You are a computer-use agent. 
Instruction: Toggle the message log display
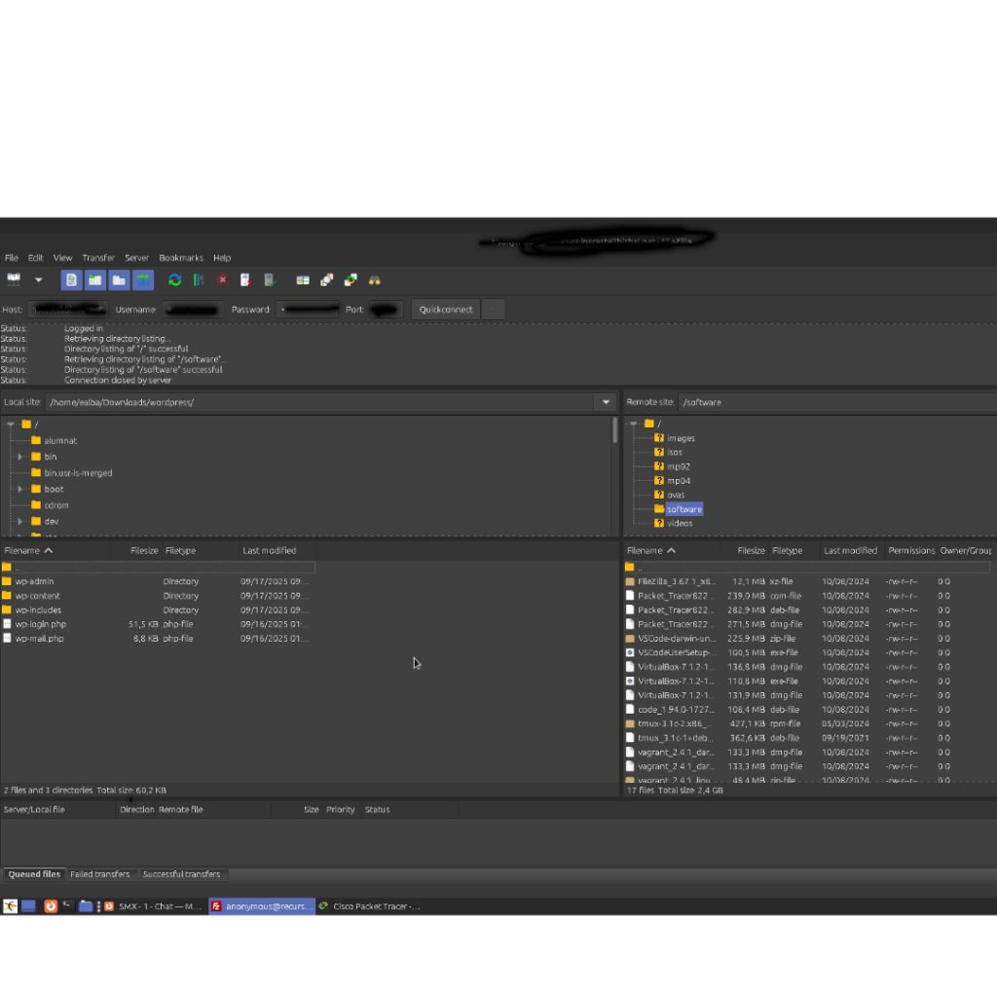point(71,280)
